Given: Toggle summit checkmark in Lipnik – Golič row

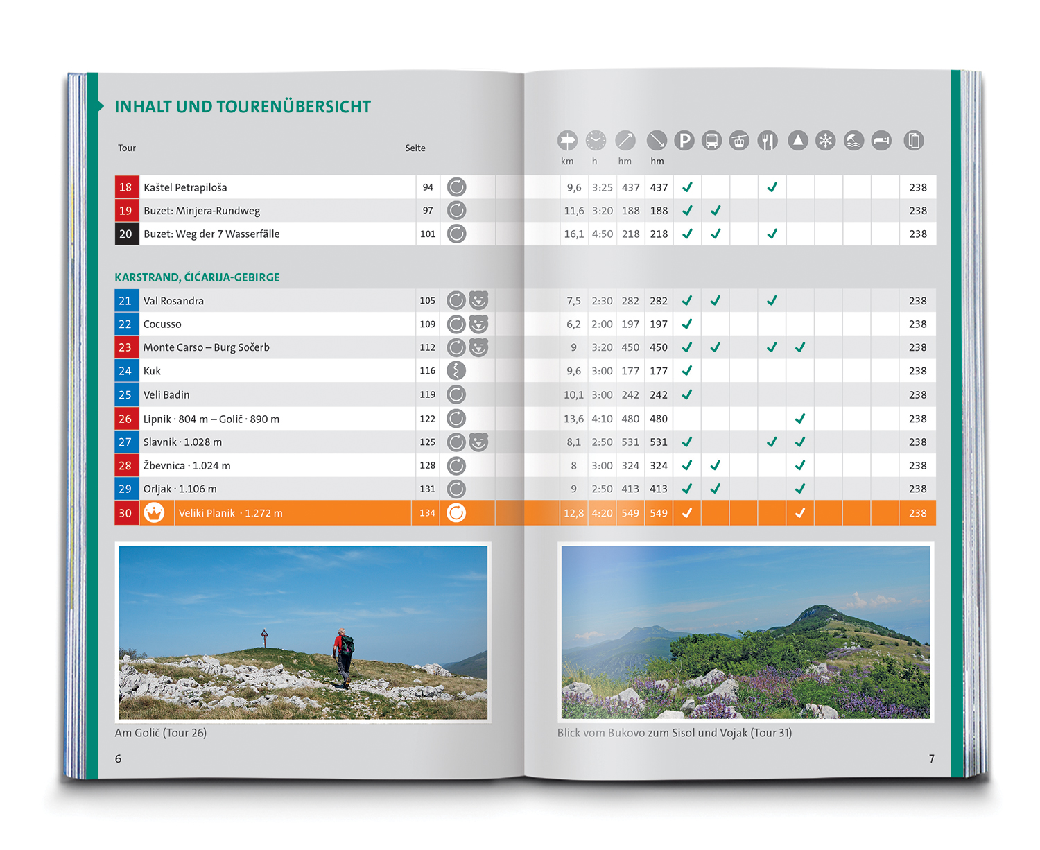Looking at the screenshot, I should click(800, 419).
